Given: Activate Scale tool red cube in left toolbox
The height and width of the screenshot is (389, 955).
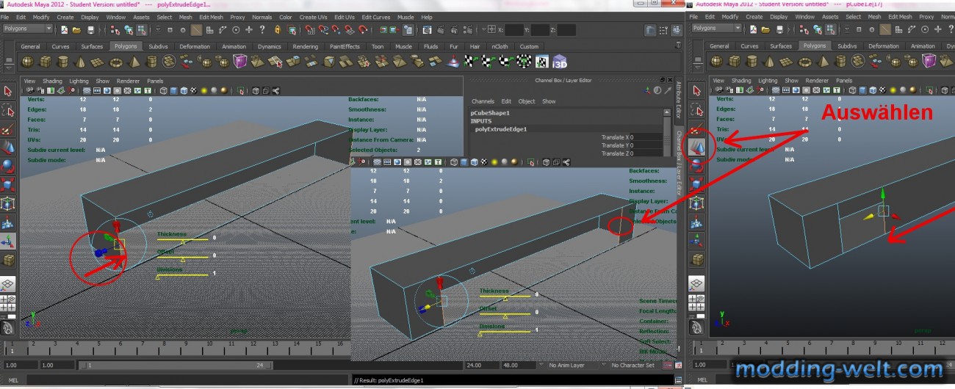Looking at the screenshot, I should coord(8,184).
